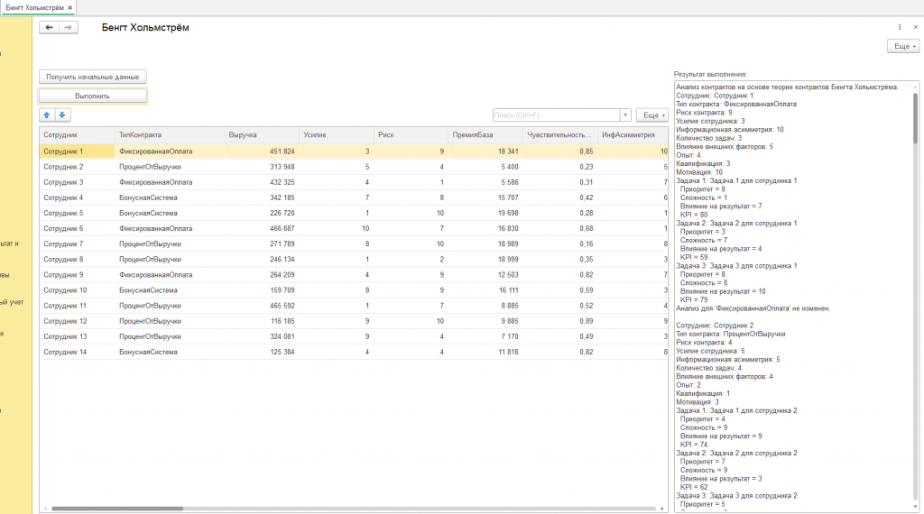The height and width of the screenshot is (514, 924).
Task: Click revenue value 451 824
Action: (282, 151)
